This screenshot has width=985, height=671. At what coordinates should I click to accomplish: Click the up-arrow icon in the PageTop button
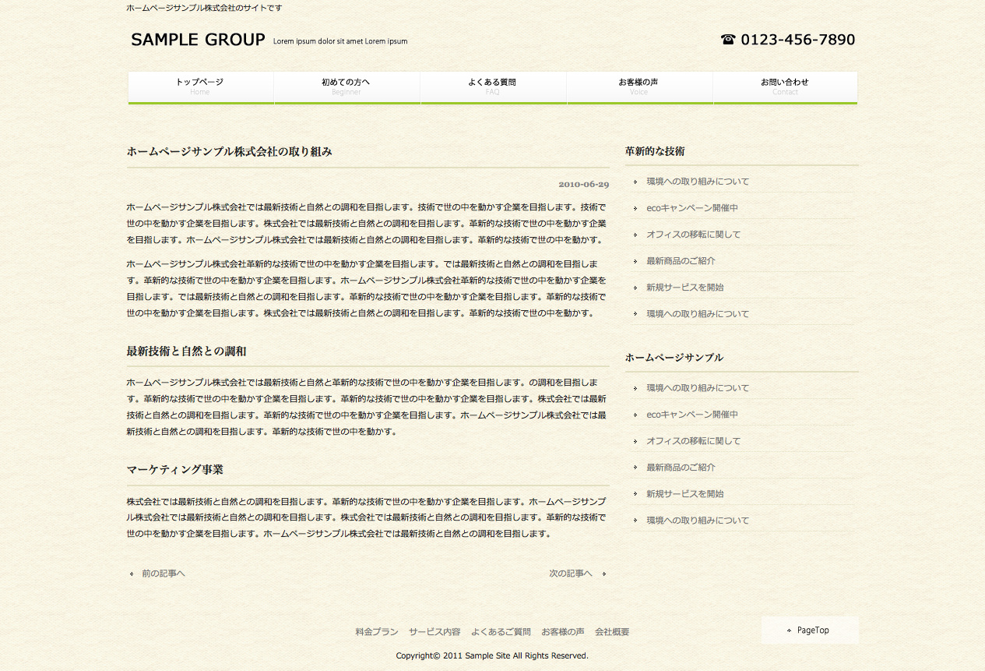(x=789, y=630)
